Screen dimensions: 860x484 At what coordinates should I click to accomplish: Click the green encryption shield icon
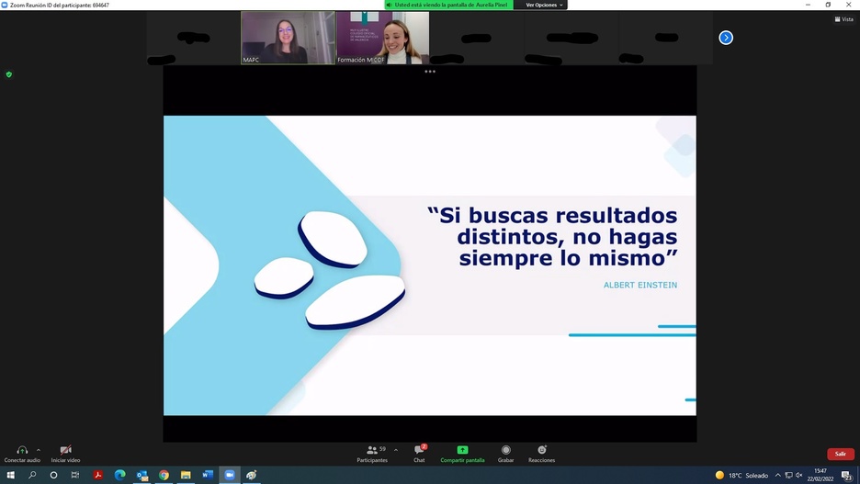9,74
